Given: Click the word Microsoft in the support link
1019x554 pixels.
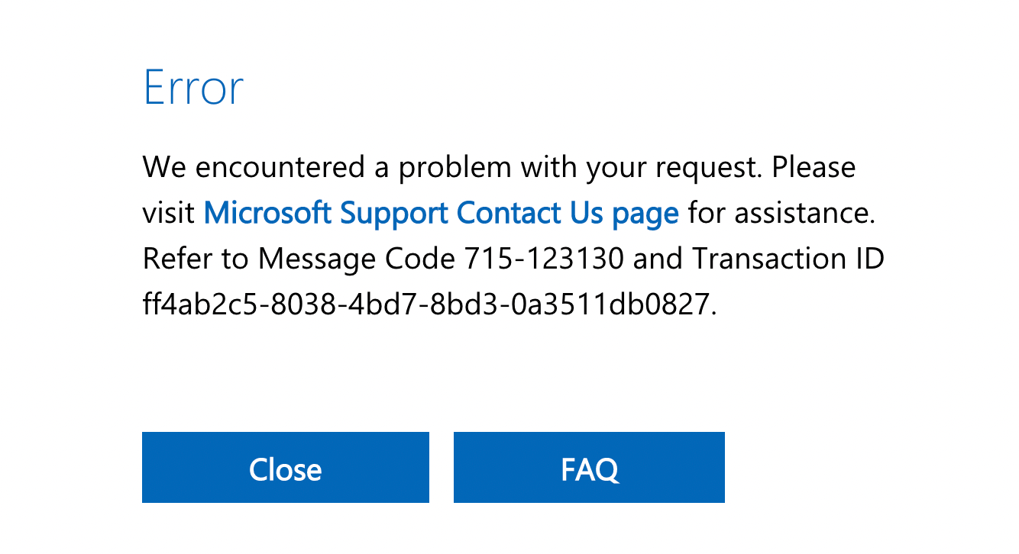Looking at the screenshot, I should coord(267,213).
